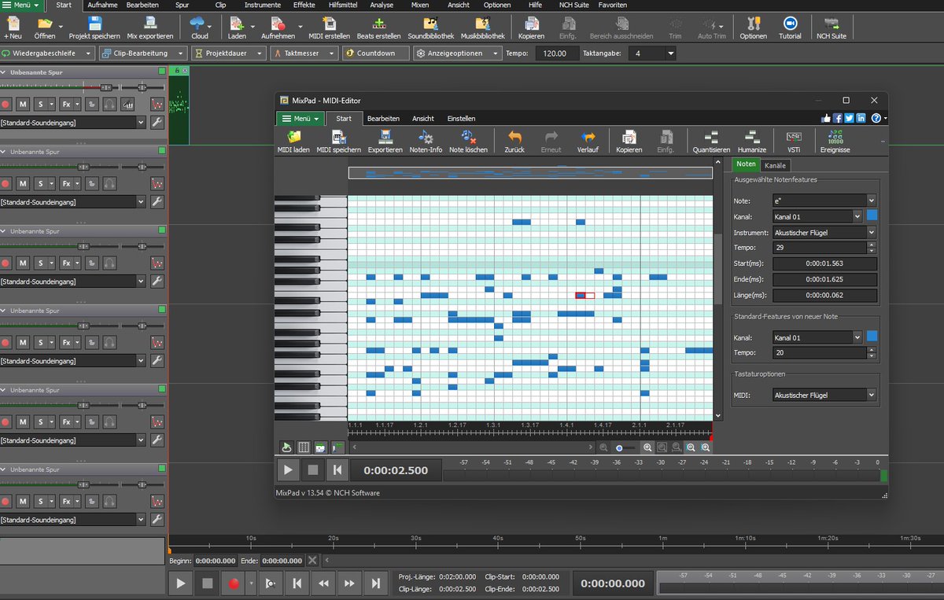Open Noten-Info in the MIDI-Editor
Screen dimensions: 944x600
pyautogui.click(x=426, y=142)
